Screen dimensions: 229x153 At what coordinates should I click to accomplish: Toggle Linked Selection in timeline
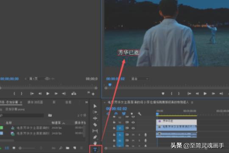tap(123, 113)
